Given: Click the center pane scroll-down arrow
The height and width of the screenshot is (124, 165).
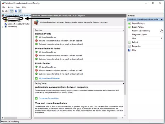Looking at the screenshot, I should pos(125,115).
